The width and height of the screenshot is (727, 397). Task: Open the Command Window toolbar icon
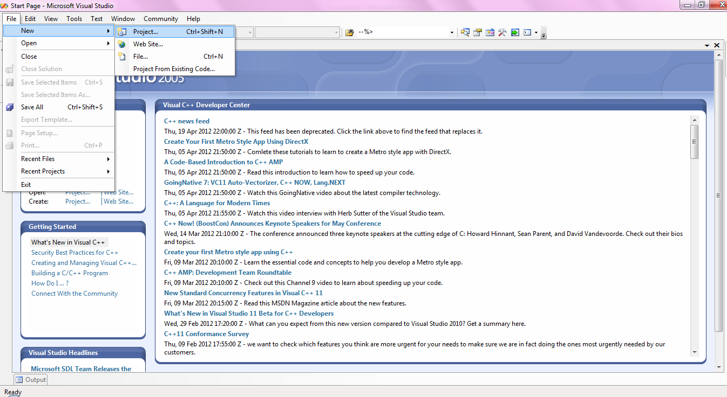pyautogui.click(x=527, y=32)
